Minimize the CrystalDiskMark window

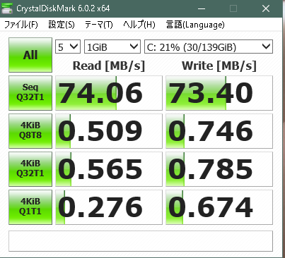pyautogui.click(x=201, y=8)
